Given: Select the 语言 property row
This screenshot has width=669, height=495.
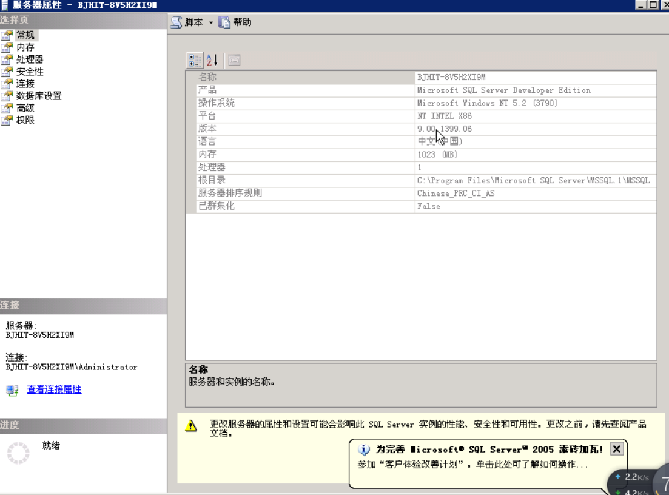Looking at the screenshot, I should click(x=426, y=141).
